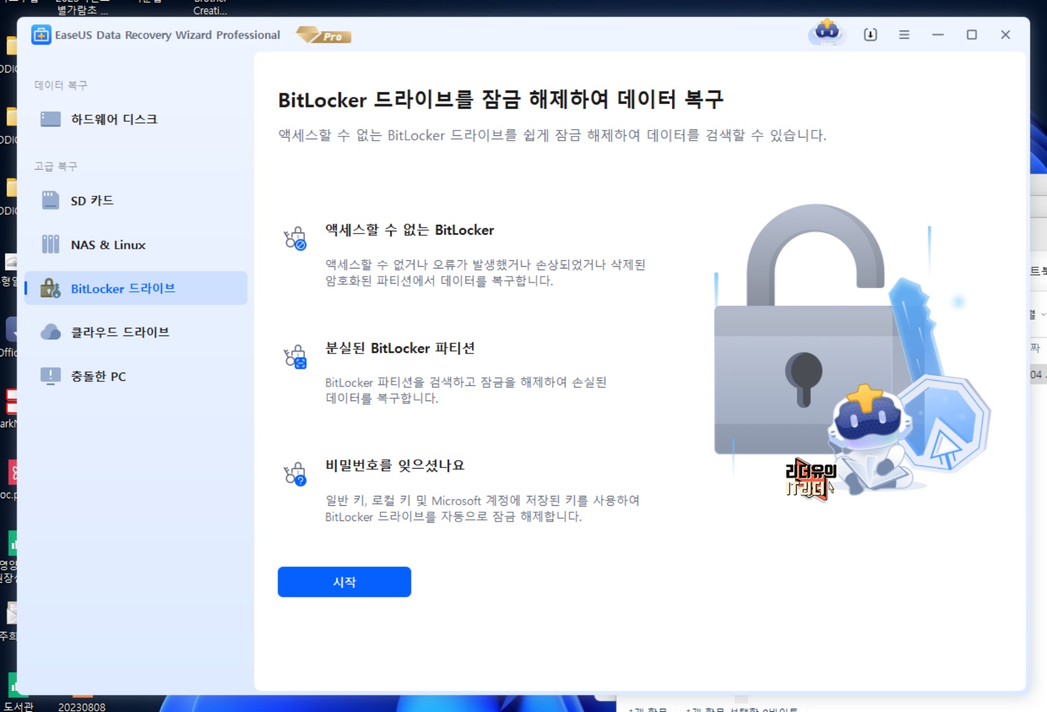Click the inaccessible BitLocker feature icon
The height and width of the screenshot is (712, 1047).
[x=295, y=238]
